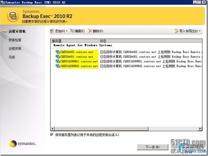
Task: Click the CQEXDAG02 server status icon
Action: point(58,52)
